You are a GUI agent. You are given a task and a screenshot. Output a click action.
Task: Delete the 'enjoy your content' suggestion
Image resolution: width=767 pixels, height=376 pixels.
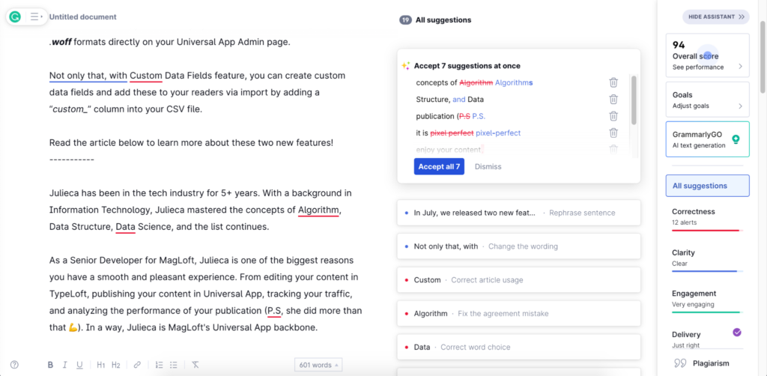tap(613, 149)
